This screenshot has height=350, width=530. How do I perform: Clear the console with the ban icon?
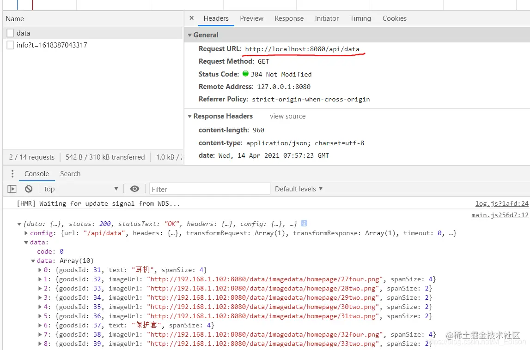click(29, 189)
